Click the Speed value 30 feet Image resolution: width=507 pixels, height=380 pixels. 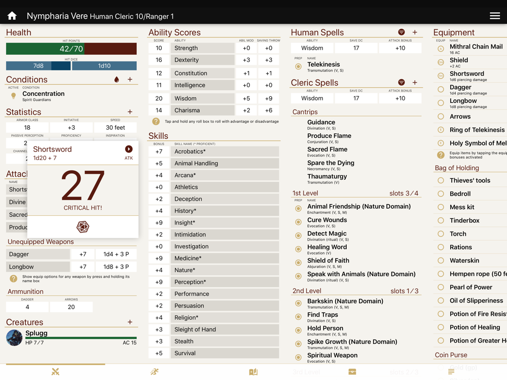pos(116,128)
